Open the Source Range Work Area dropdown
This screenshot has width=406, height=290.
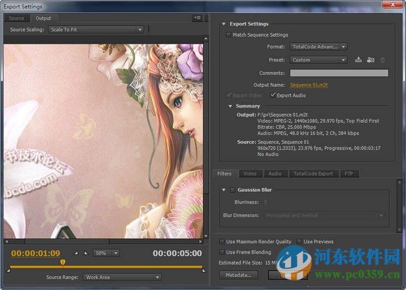click(x=122, y=277)
